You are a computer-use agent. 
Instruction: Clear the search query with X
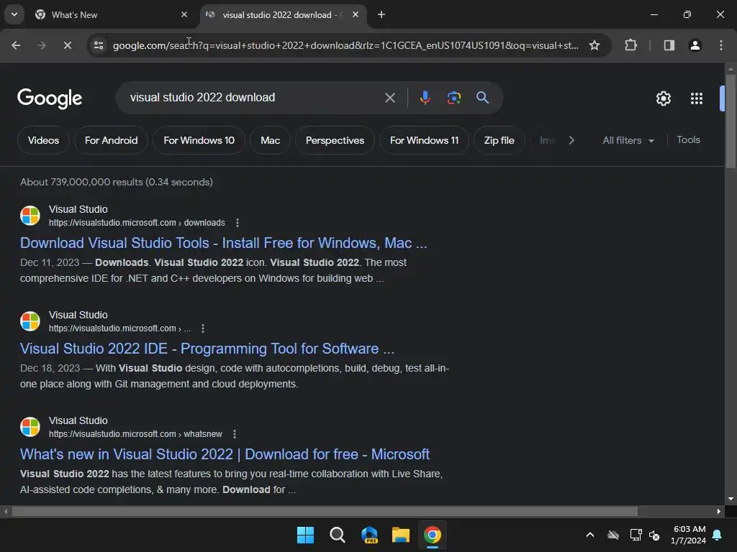(x=389, y=98)
